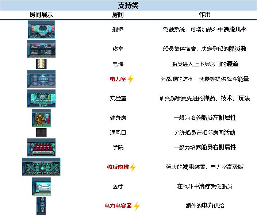The width and height of the screenshot is (257, 216).
Task: Select description 研究解锁更先进的弹药、技术、玩法
Action: pyautogui.click(x=205, y=98)
